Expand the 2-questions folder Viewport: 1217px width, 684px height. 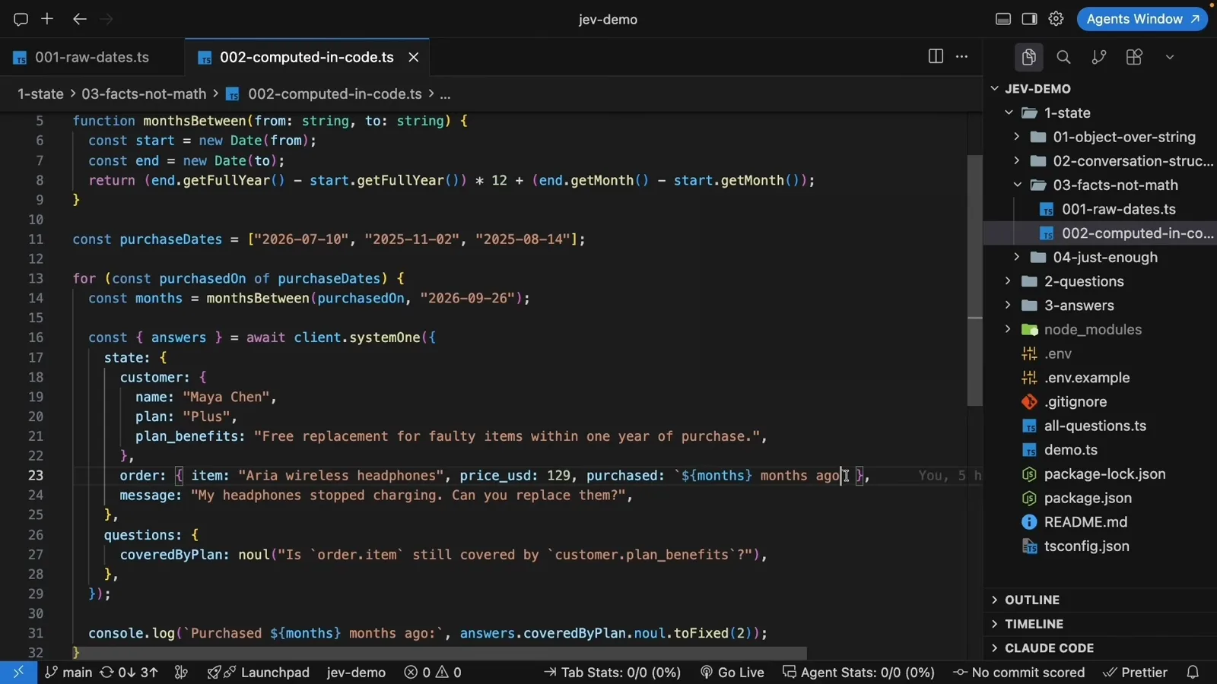coord(1100,281)
